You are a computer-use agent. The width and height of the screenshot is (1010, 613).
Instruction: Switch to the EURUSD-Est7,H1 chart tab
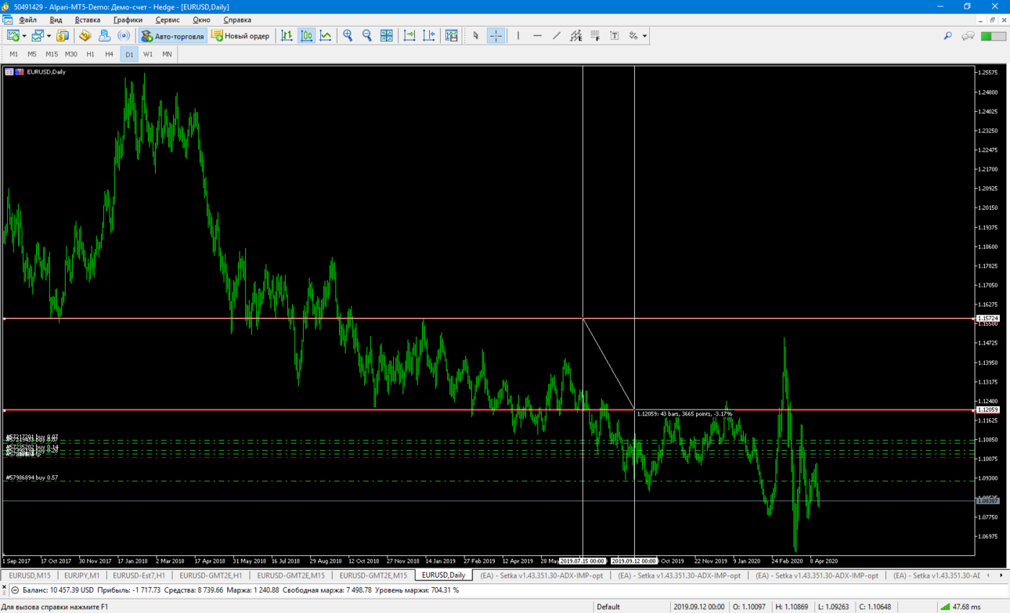139,575
